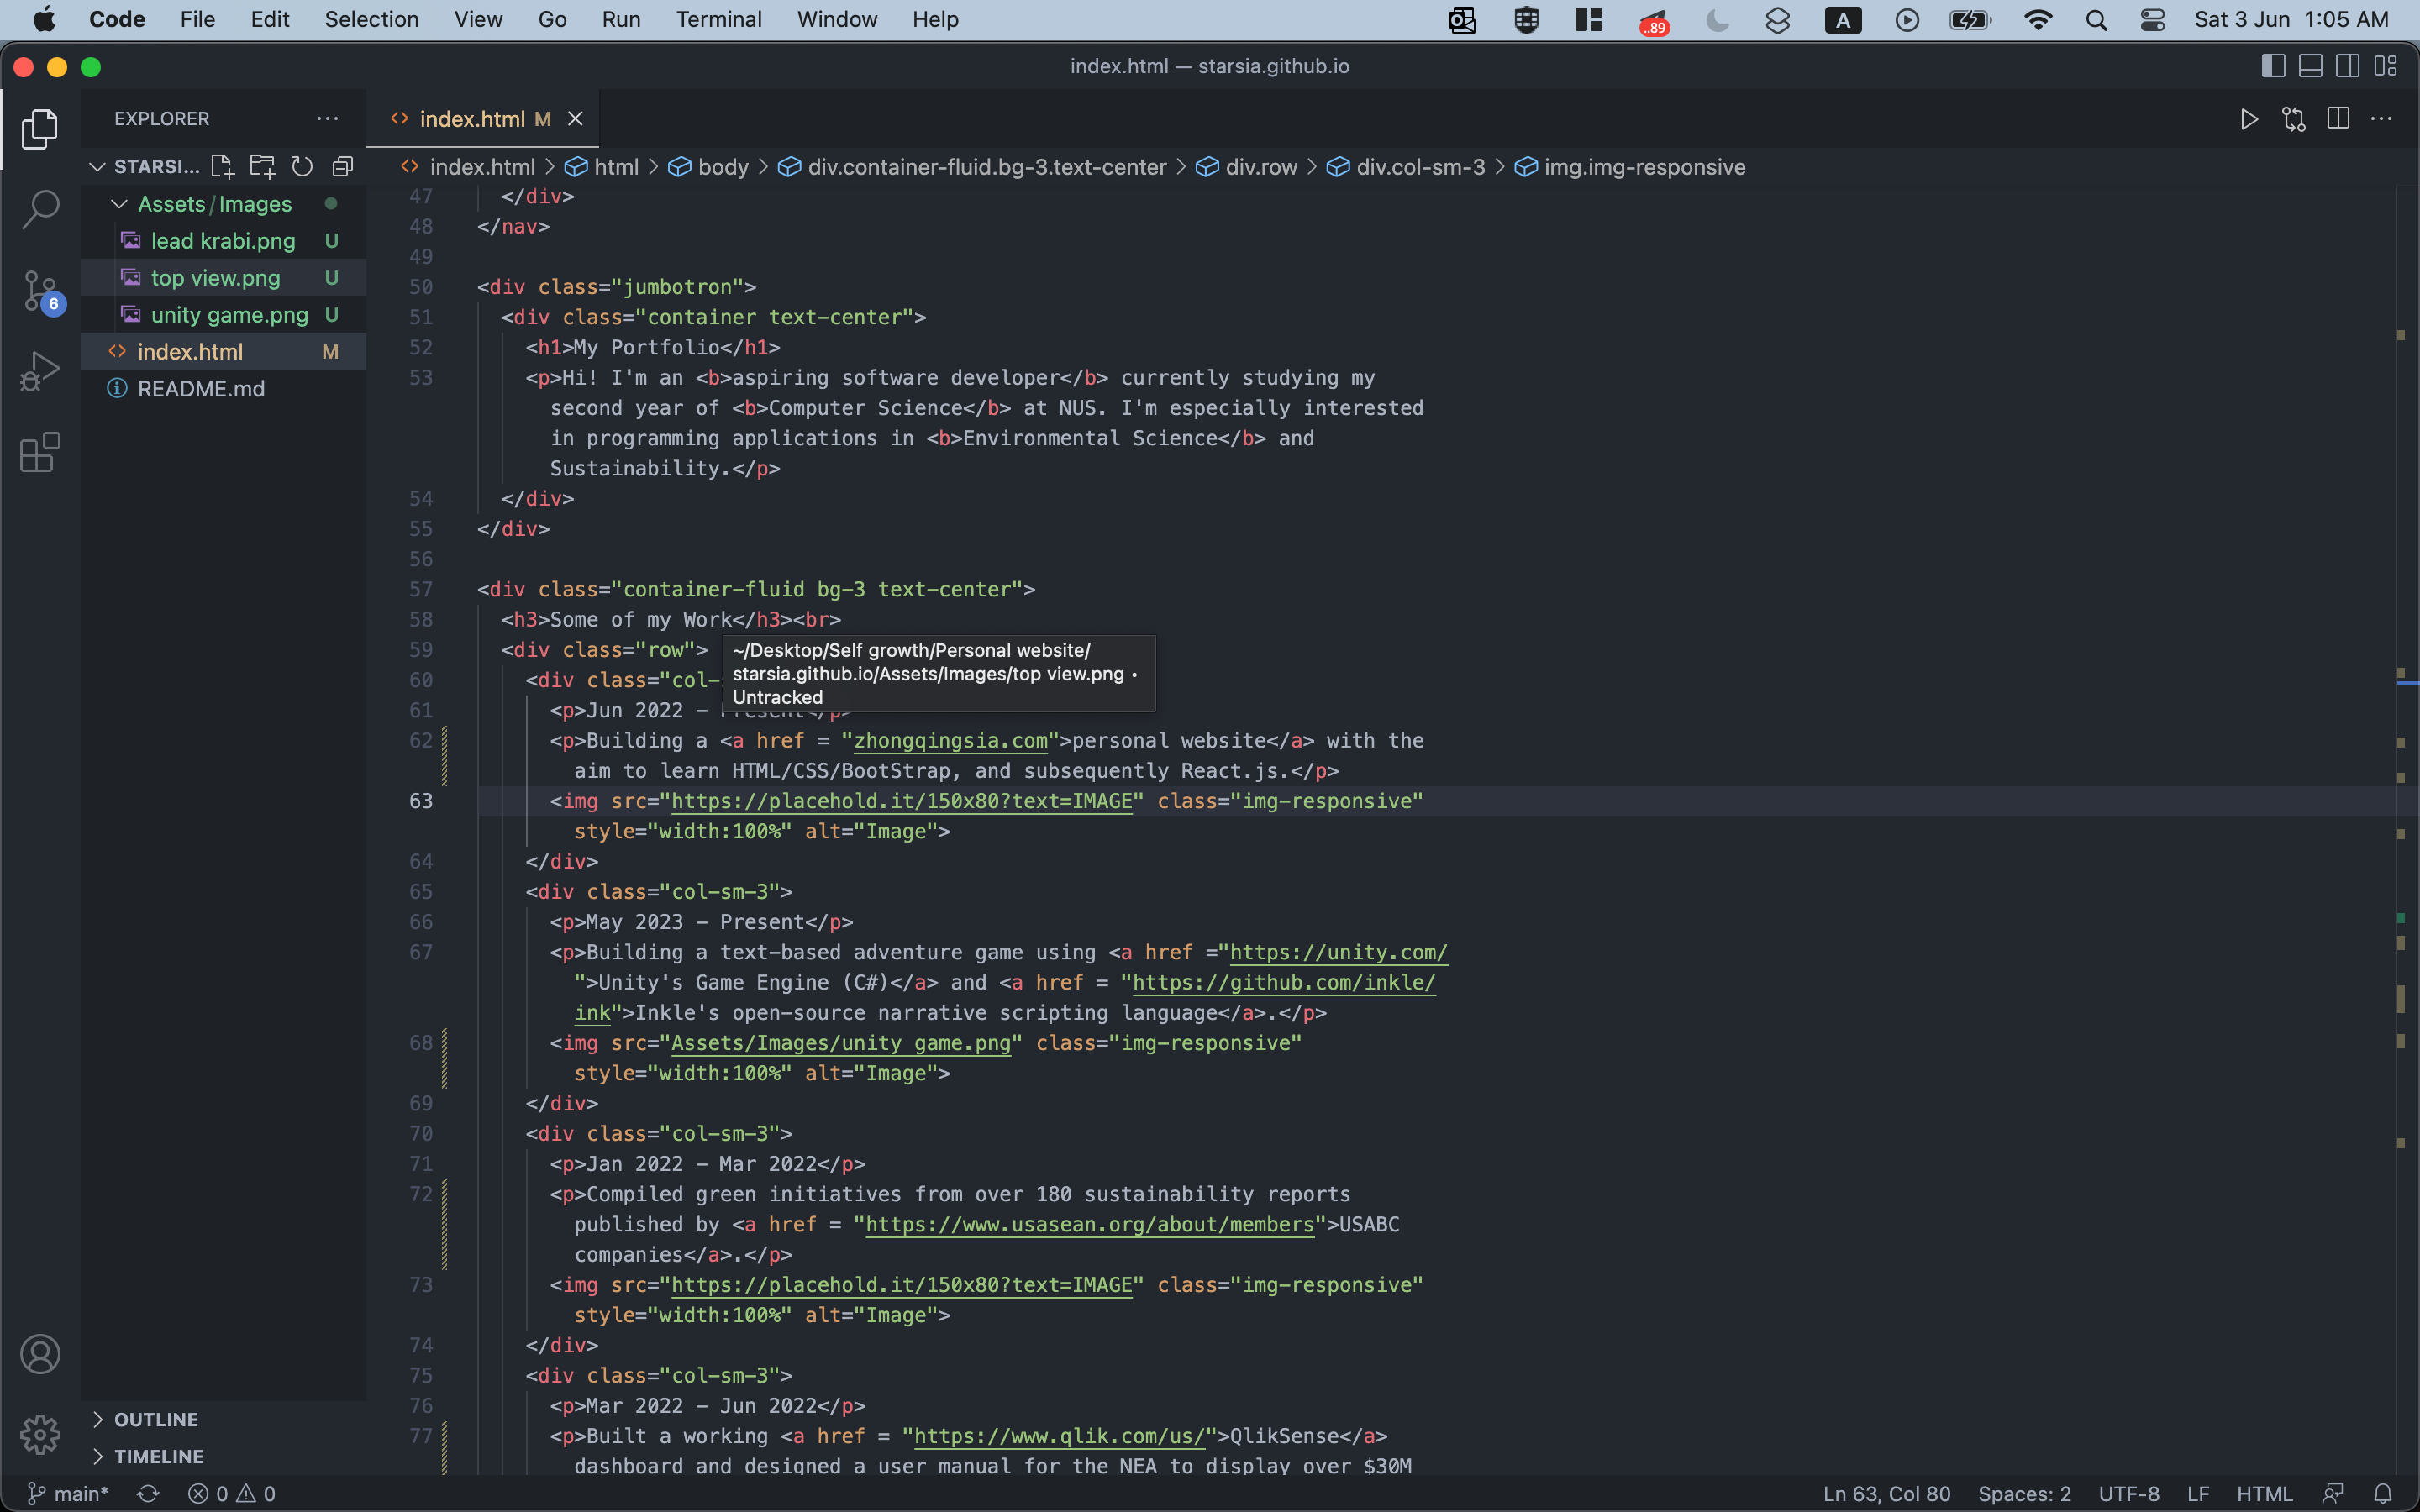Show Wi-Fi status menu
2420x1512 pixels.
click(x=2038, y=20)
